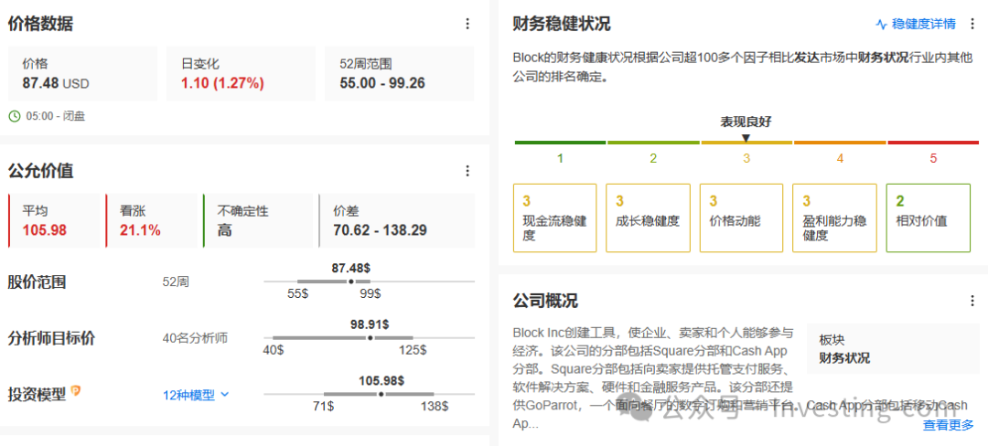Click the price value 87.48 USD
Screen dimensions: 988x446
pos(56,83)
